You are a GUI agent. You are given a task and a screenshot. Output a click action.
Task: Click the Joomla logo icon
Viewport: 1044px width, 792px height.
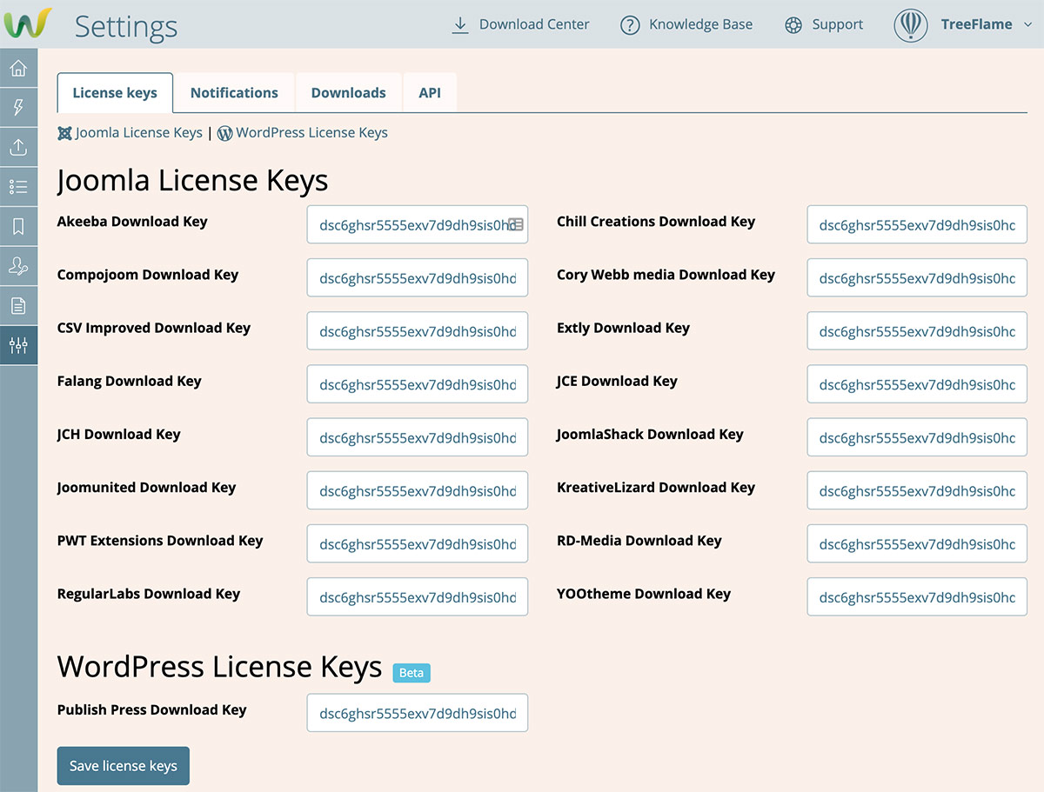64,133
